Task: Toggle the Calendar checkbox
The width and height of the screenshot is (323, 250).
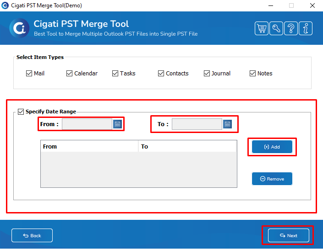Action: [x=70, y=73]
